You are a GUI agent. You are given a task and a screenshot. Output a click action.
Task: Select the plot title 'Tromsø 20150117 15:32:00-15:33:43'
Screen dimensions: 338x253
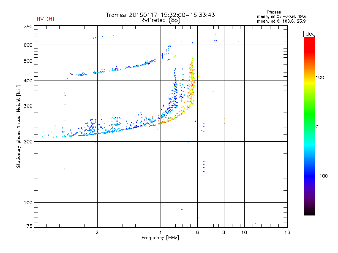(x=160, y=15)
